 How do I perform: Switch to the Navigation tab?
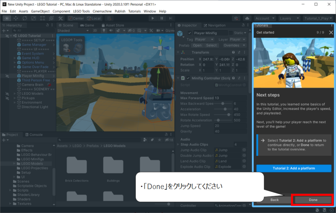click(215, 25)
